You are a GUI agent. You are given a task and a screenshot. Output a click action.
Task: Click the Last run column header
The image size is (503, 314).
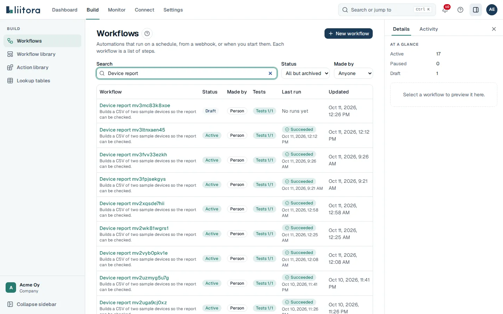291,92
